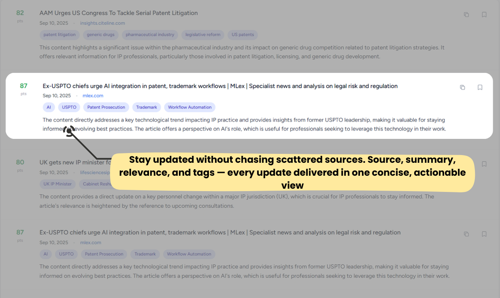The height and width of the screenshot is (298, 500).
Task: Open mlex.com link in the highlighted card
Action: click(93, 96)
